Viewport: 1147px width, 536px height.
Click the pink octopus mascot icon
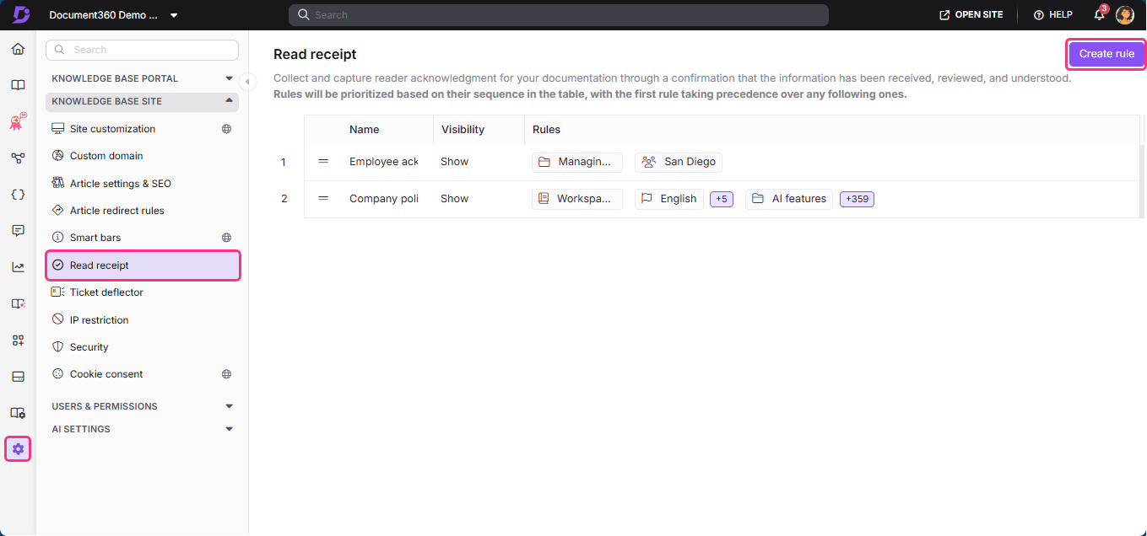(17, 121)
